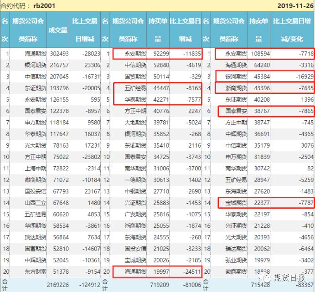Screen dimensions: 315x292
Task: Select 海通期货 in the volume ranking
Action: click(36, 54)
